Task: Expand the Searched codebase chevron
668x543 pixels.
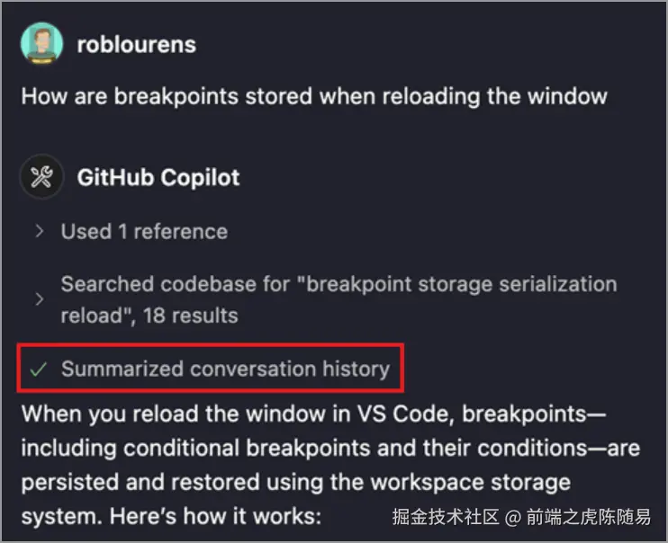Action: [40, 299]
